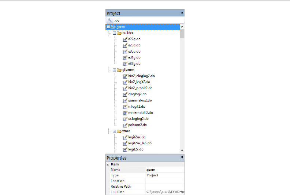Click the e31g.do file icon
Viewport: 290px width, 195px height.
[125, 58]
